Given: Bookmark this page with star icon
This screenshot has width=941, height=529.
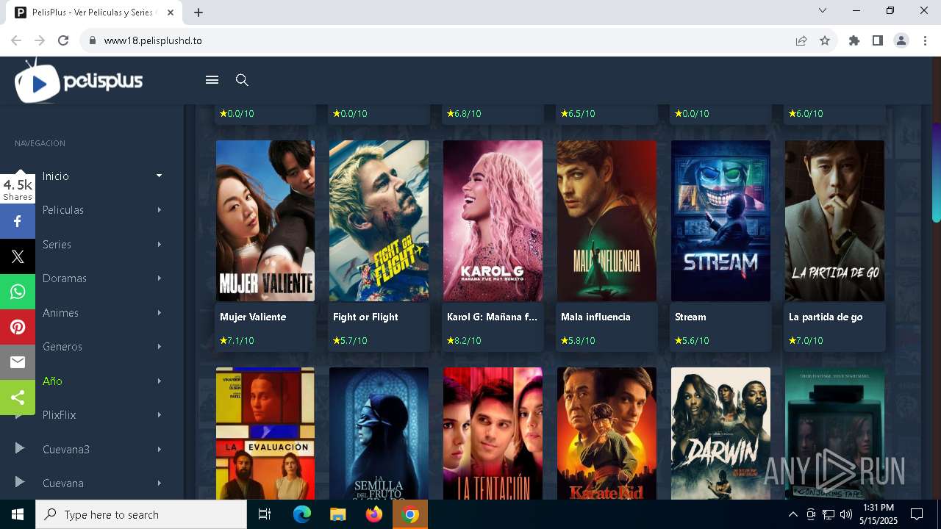Looking at the screenshot, I should [825, 40].
